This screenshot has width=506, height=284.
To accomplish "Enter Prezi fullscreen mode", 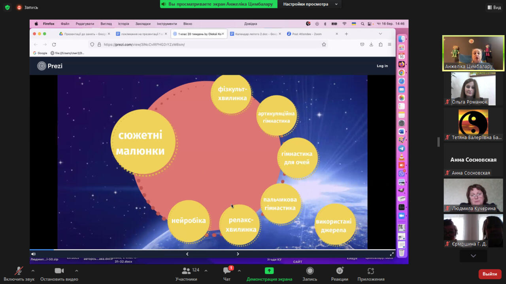I will 392,254.
